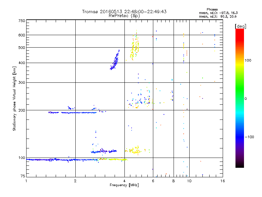Click the x-axis tick "16"
Viewport: 262px width, 197px height.
click(223, 181)
